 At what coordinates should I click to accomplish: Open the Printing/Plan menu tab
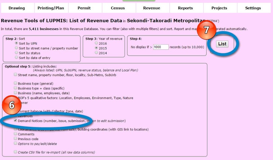coord(51,8)
